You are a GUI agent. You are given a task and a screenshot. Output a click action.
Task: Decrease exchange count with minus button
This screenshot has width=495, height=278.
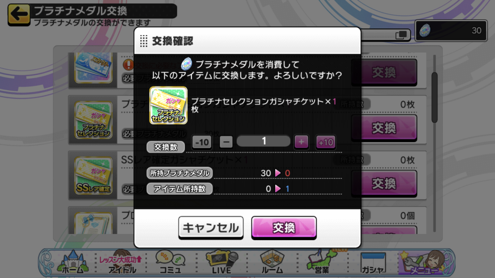[226, 142]
